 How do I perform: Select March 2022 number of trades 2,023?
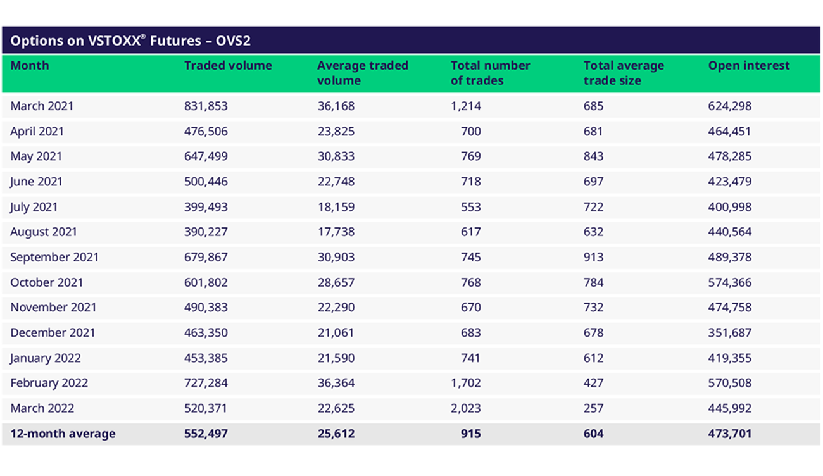tap(465, 408)
